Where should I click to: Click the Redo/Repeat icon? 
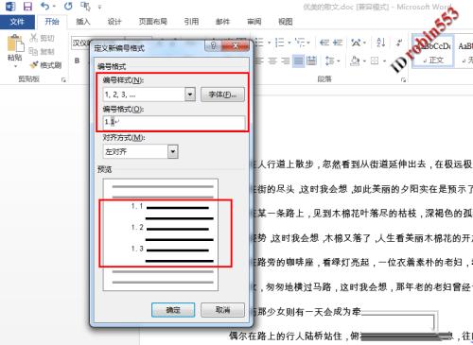point(68,6)
